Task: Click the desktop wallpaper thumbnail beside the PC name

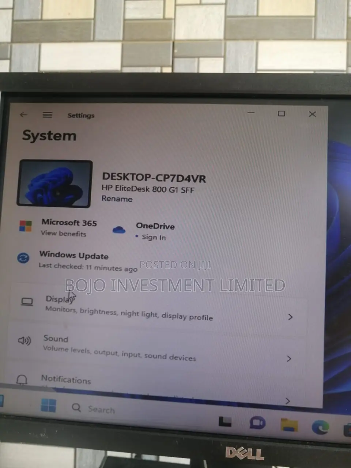Action: 55,184
